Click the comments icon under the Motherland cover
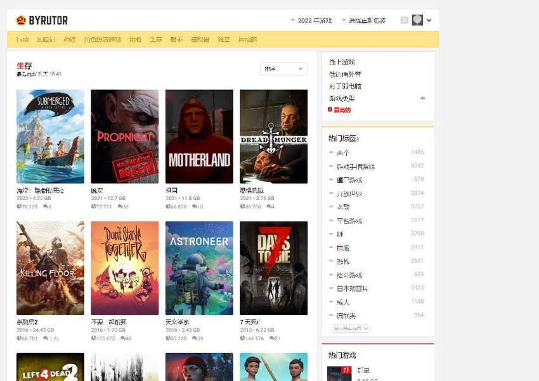The height and width of the screenshot is (381, 539). 195,206
